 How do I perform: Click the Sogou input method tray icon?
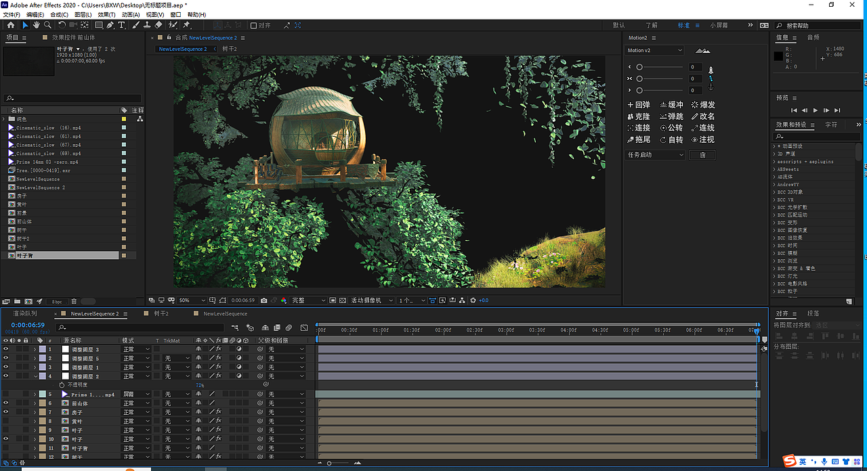coord(790,462)
